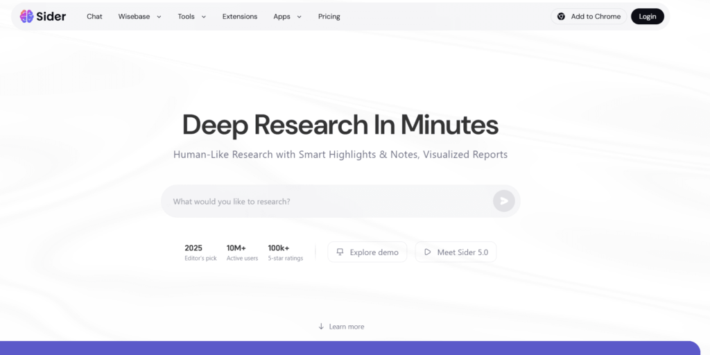Viewport: 710px width, 355px height.
Task: Open the Pricing link
Action: coord(329,17)
